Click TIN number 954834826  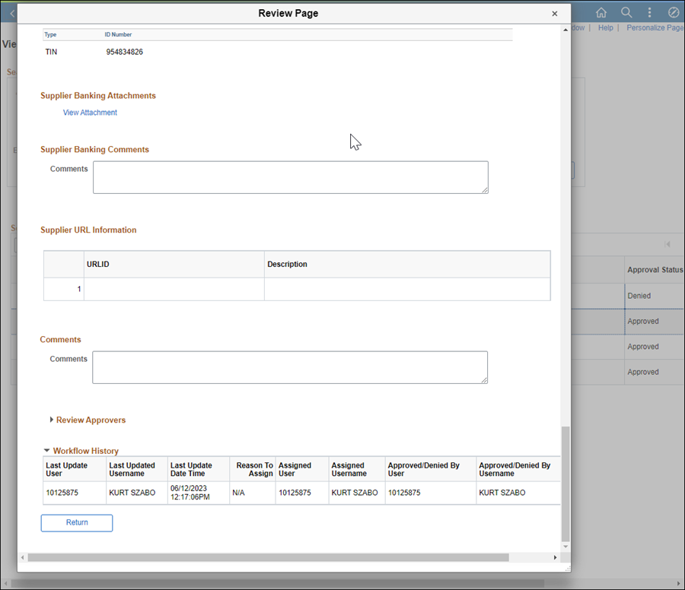tap(125, 52)
